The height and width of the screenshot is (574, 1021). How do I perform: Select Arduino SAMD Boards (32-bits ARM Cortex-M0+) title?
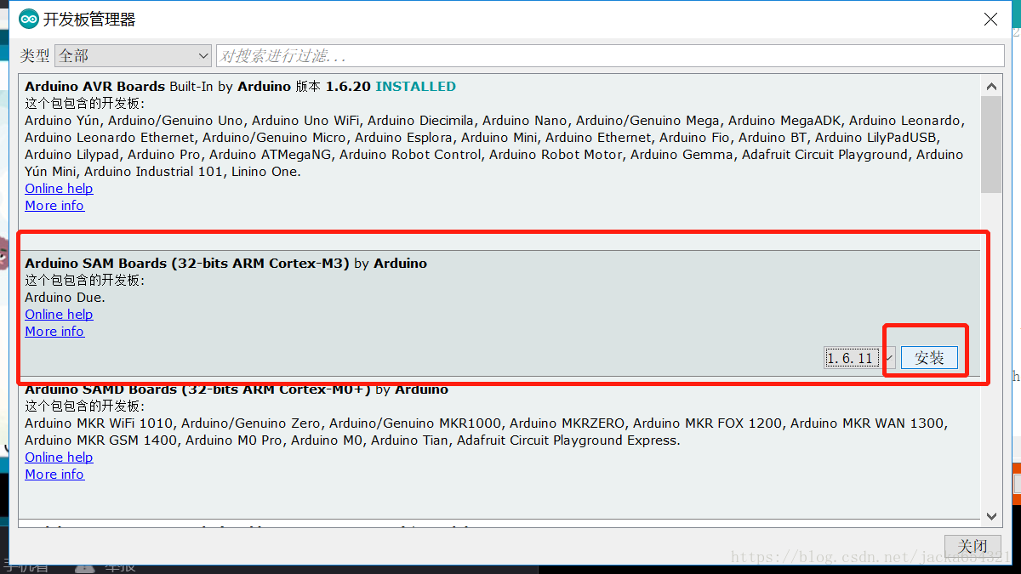tap(198, 389)
